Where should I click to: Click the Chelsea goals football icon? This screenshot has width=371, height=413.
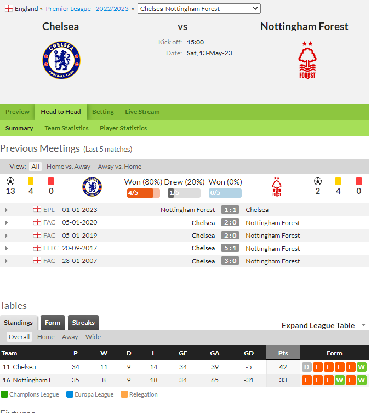10,181
